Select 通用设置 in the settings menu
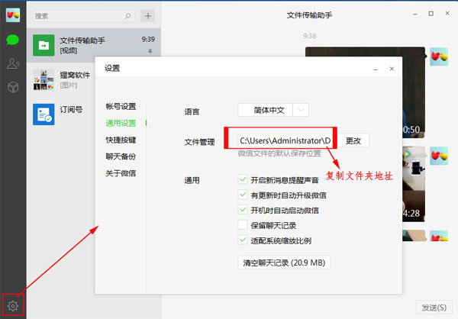This screenshot has width=458, height=319. (x=121, y=123)
